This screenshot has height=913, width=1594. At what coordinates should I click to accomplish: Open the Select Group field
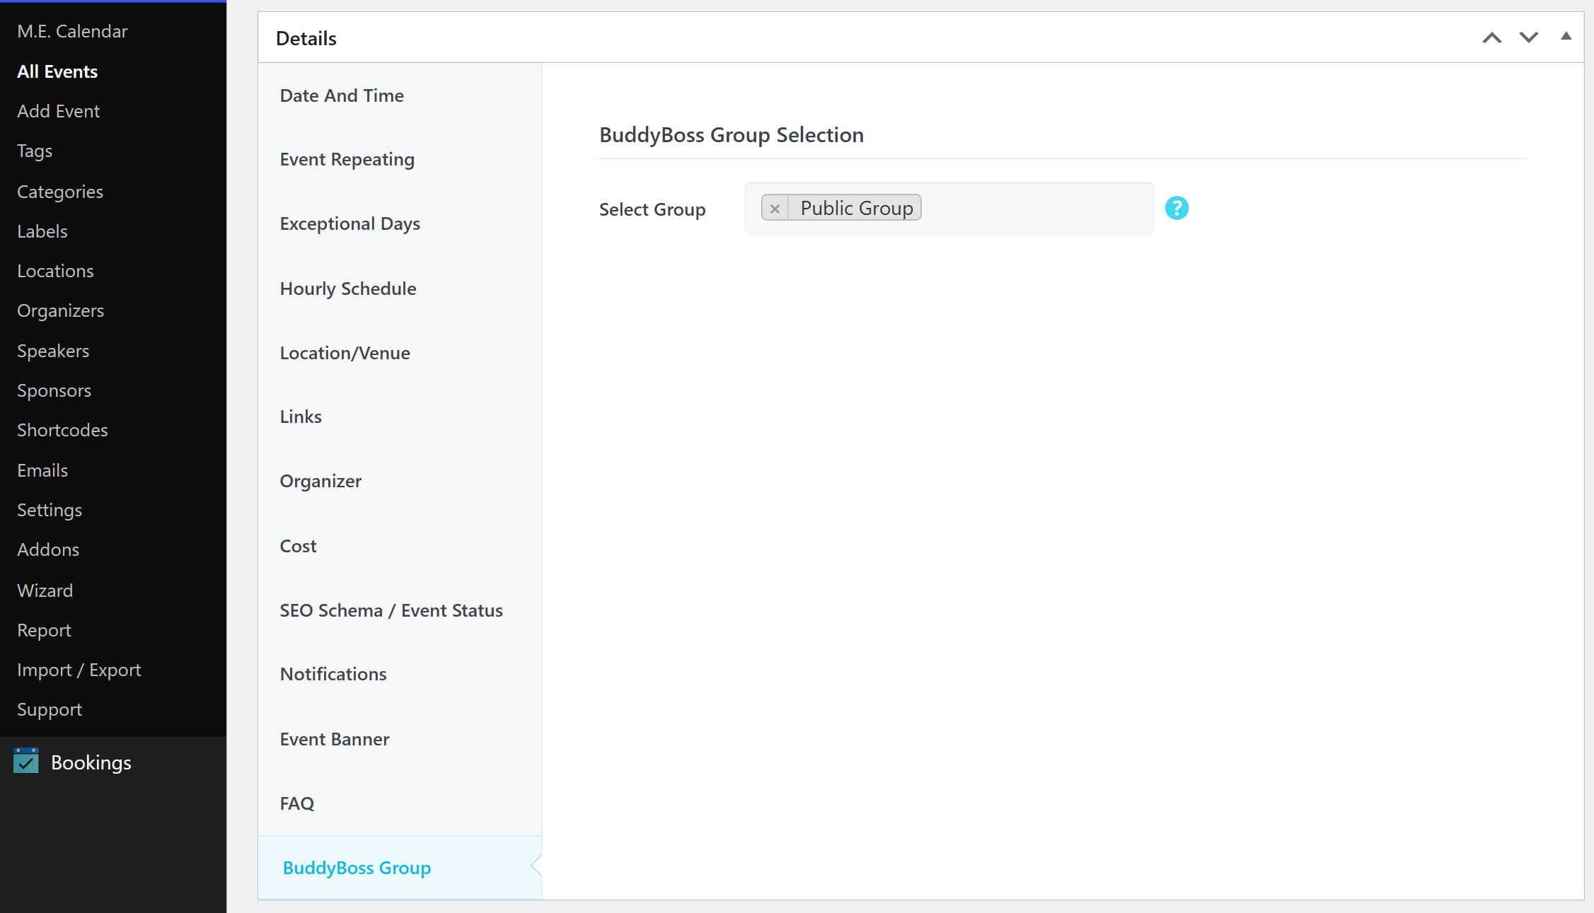[949, 208]
